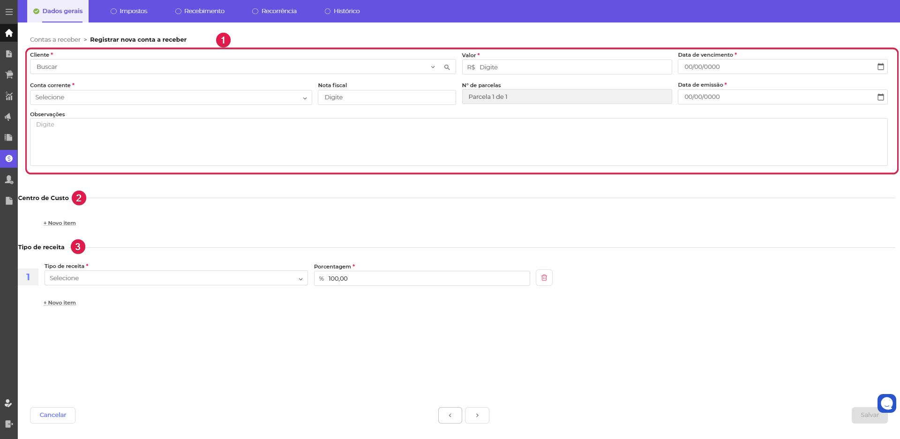This screenshot has width=900, height=439.
Task: Click the dollar sign financial sidebar icon
Action: tap(9, 158)
